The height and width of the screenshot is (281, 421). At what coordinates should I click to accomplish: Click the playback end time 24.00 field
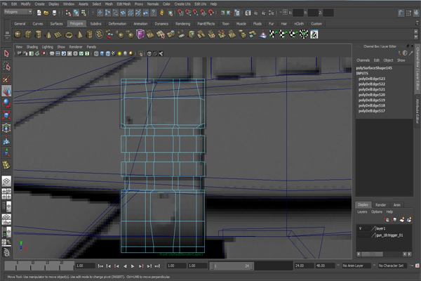click(x=305, y=266)
